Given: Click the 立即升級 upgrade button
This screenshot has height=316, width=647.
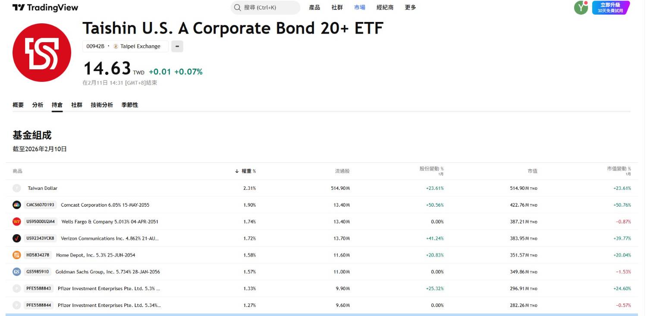Looking at the screenshot, I should tap(610, 7).
